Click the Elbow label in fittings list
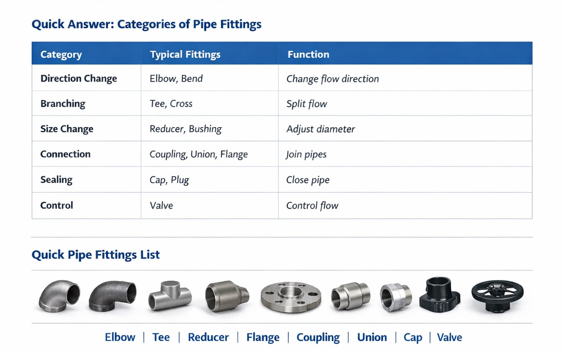 120,337
